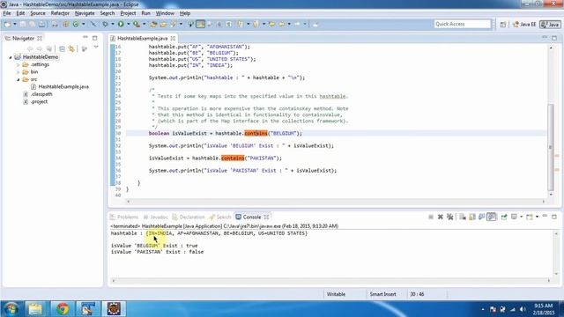The height and width of the screenshot is (317, 564).
Task: Open the Source menu
Action: (38, 13)
